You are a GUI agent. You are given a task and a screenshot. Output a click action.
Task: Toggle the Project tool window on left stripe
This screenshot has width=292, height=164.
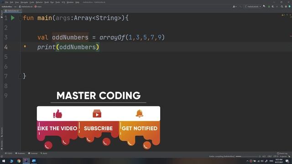2,14
